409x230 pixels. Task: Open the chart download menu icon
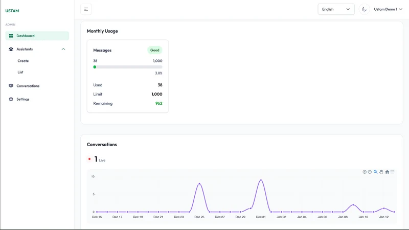pos(392,172)
